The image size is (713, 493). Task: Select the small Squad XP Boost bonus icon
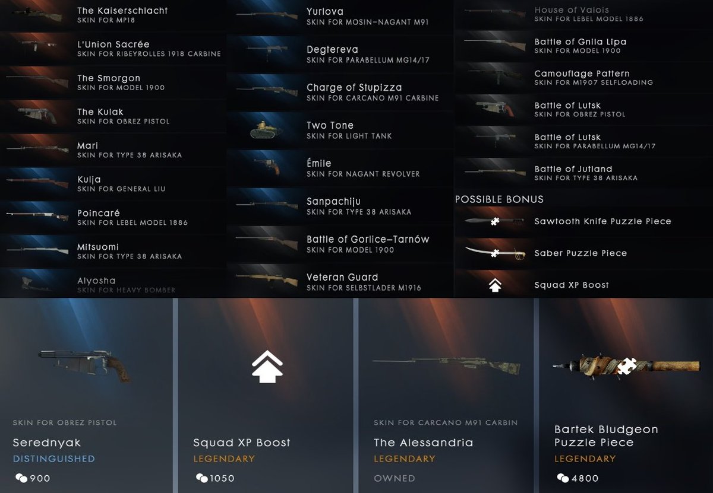pos(495,285)
